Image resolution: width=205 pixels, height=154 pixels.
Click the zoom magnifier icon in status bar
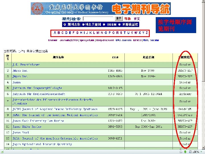click(190, 152)
